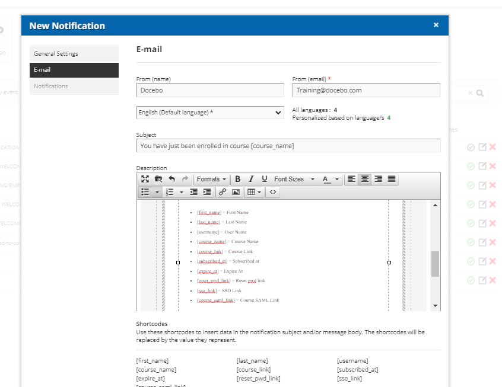This screenshot has width=502, height=387.
Task: Underline the selected text
Action: (x=265, y=179)
